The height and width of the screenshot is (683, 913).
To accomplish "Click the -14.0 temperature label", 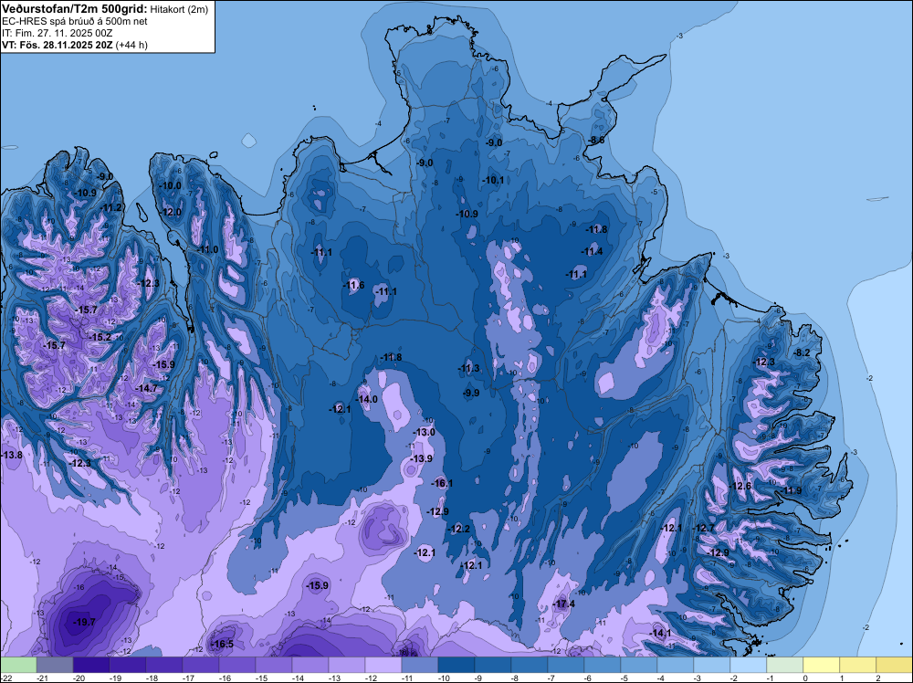I will click(367, 399).
